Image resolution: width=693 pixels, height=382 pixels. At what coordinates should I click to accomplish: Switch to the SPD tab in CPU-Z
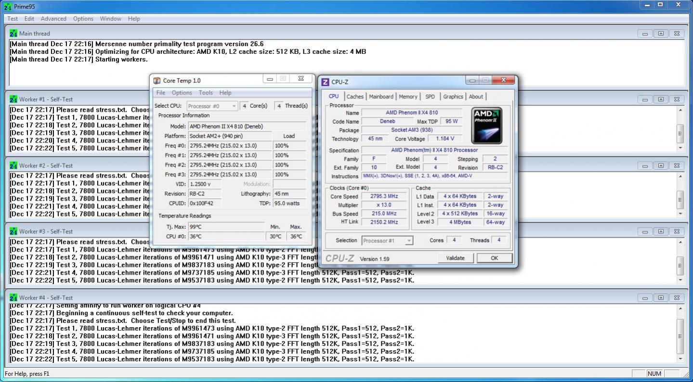pos(430,97)
